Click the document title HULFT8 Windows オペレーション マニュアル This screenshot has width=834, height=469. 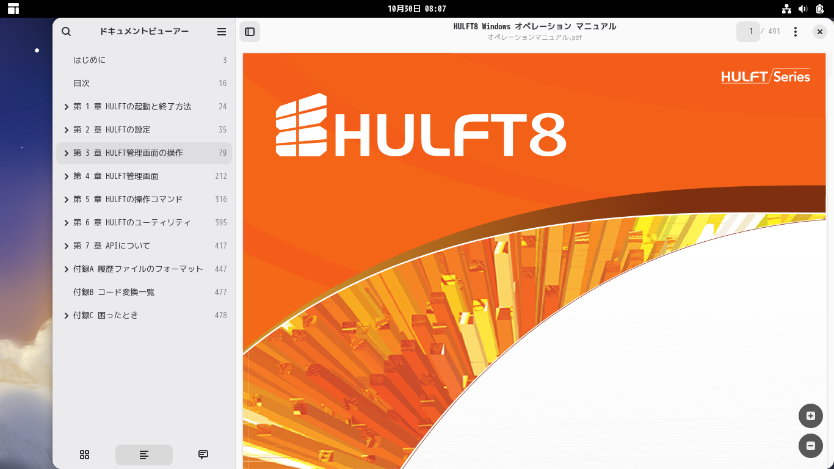tap(535, 26)
